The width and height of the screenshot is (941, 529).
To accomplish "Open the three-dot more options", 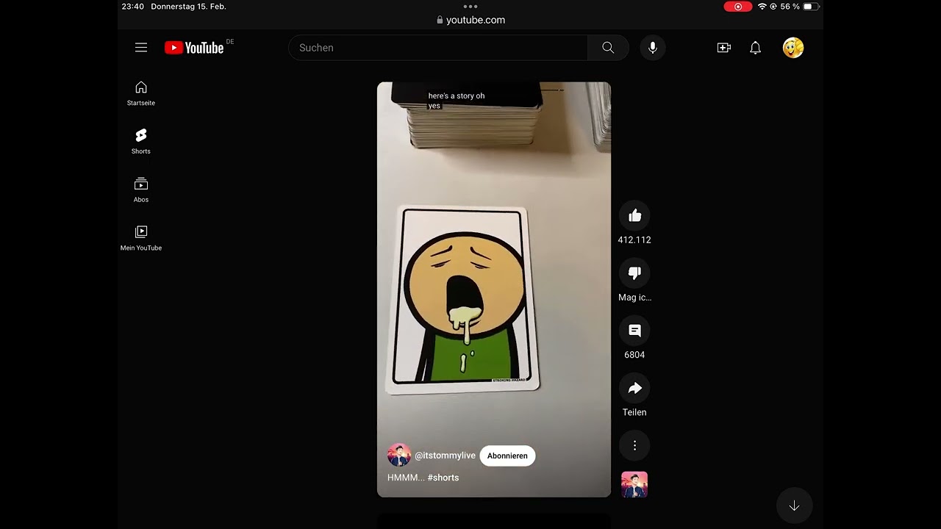I will [x=634, y=445].
